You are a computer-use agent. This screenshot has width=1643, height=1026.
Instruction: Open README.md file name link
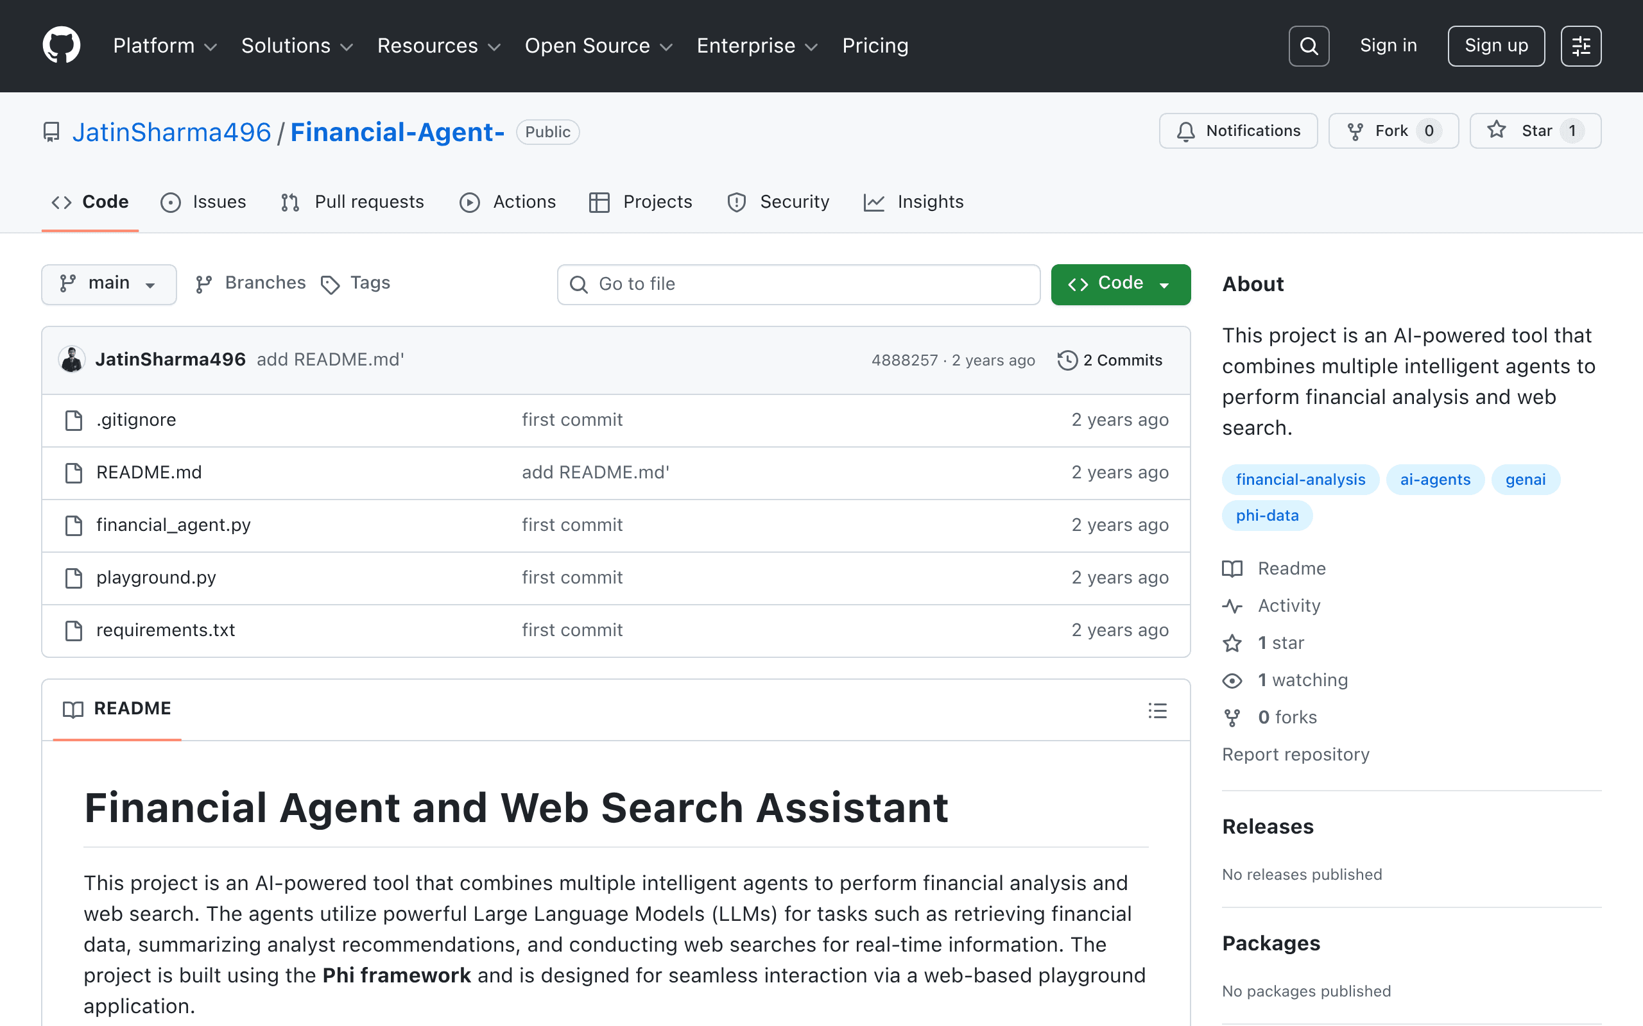pos(149,473)
